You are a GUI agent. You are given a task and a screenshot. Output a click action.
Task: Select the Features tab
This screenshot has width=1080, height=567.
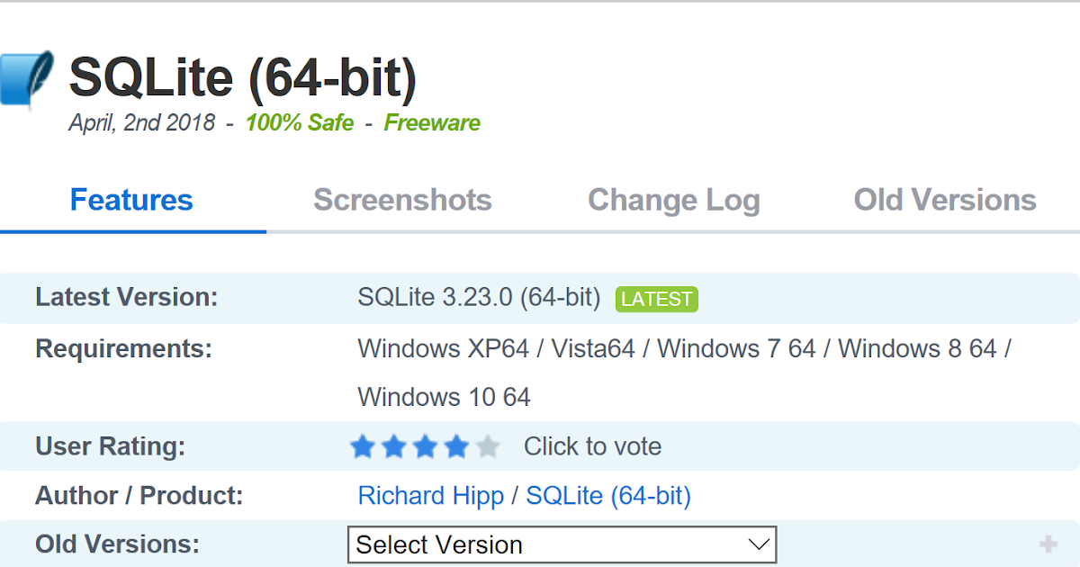click(131, 200)
